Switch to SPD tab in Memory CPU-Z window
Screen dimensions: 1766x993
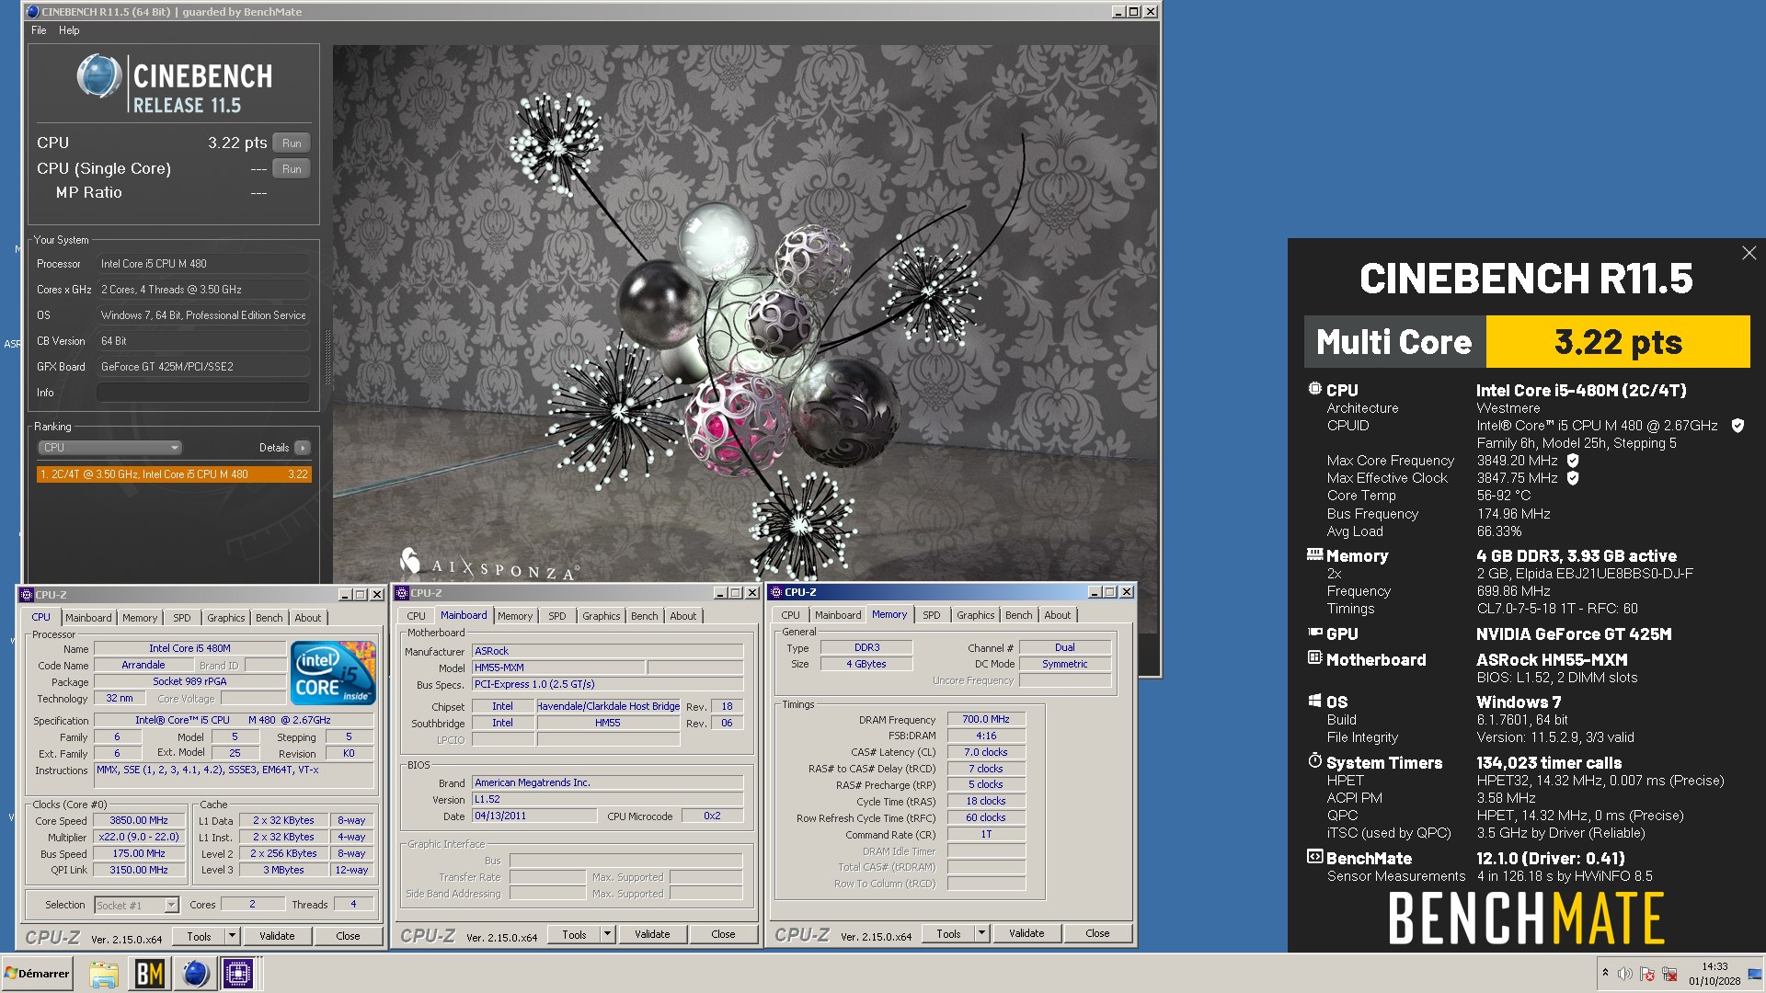(932, 615)
